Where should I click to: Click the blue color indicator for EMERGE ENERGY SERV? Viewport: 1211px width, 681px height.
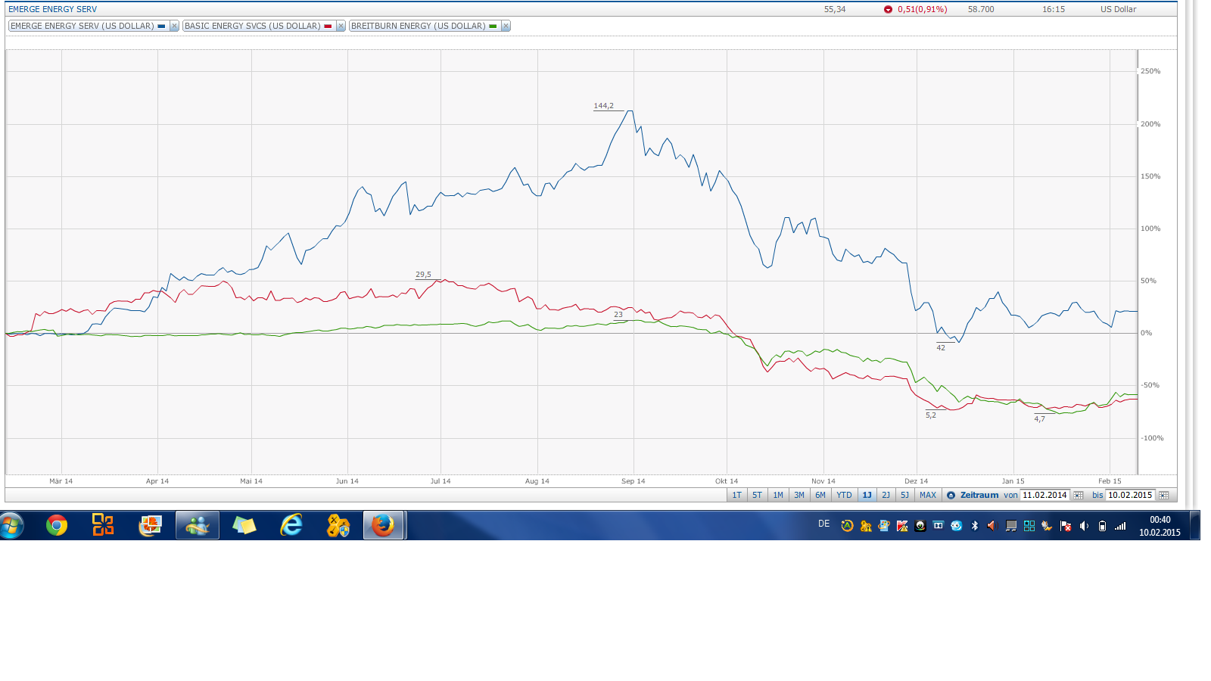click(x=160, y=25)
